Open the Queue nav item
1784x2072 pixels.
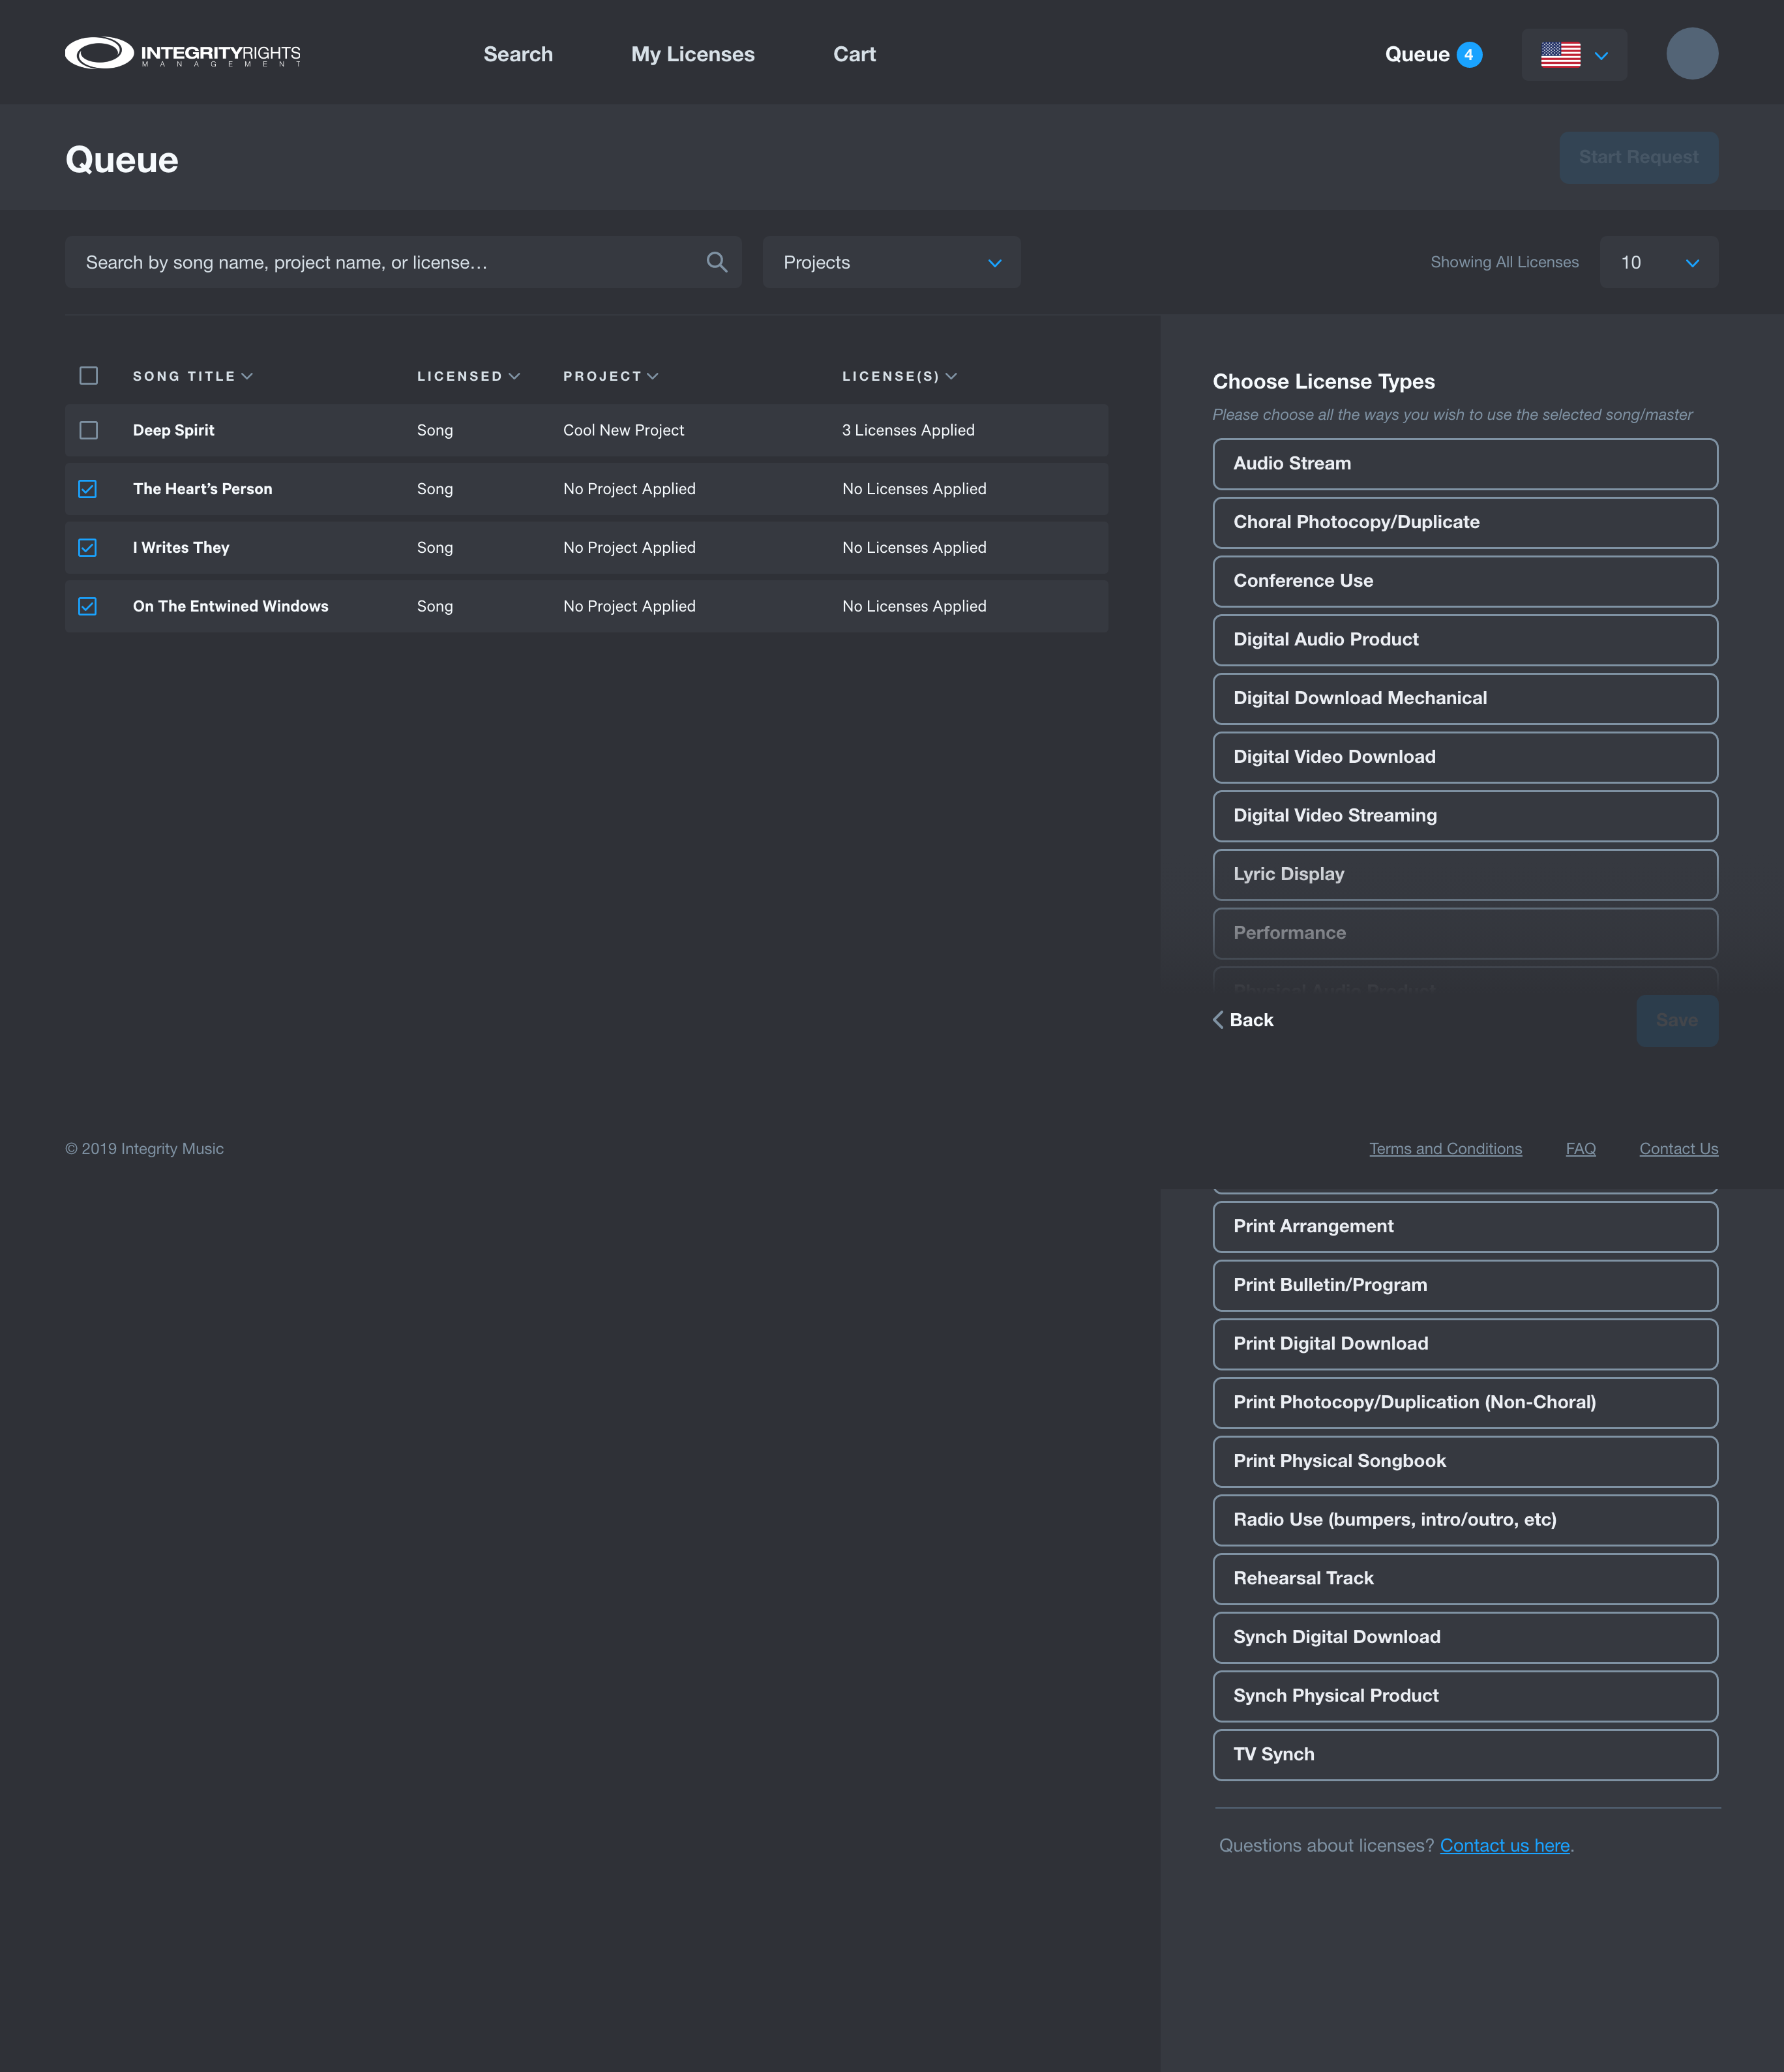(1417, 54)
